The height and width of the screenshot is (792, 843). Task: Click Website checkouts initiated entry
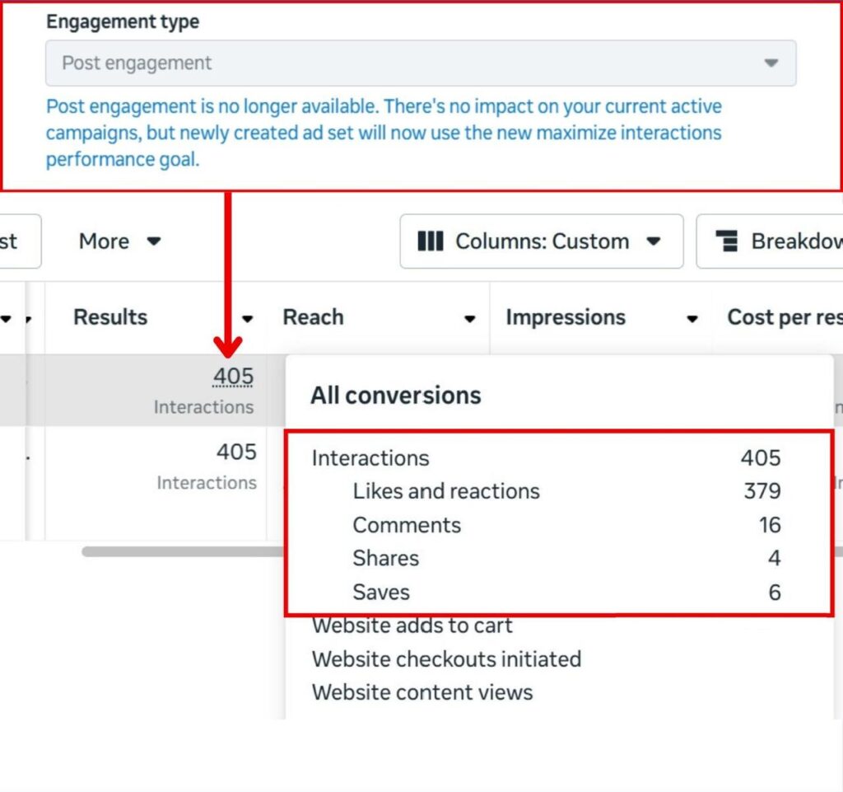[x=446, y=659]
